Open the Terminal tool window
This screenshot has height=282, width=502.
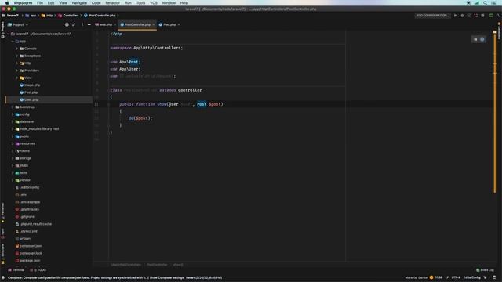pos(16,270)
